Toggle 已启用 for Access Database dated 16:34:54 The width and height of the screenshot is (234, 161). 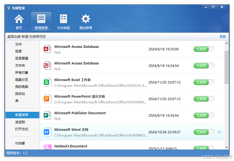(x=204, y=66)
